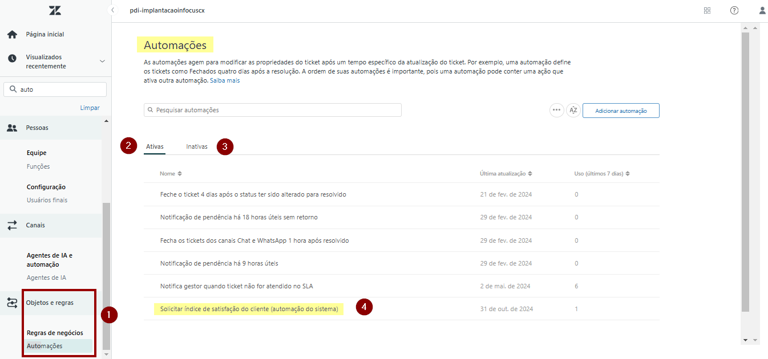Click the Zendesk products grid icon
The height and width of the screenshot is (359, 768).
(708, 10)
